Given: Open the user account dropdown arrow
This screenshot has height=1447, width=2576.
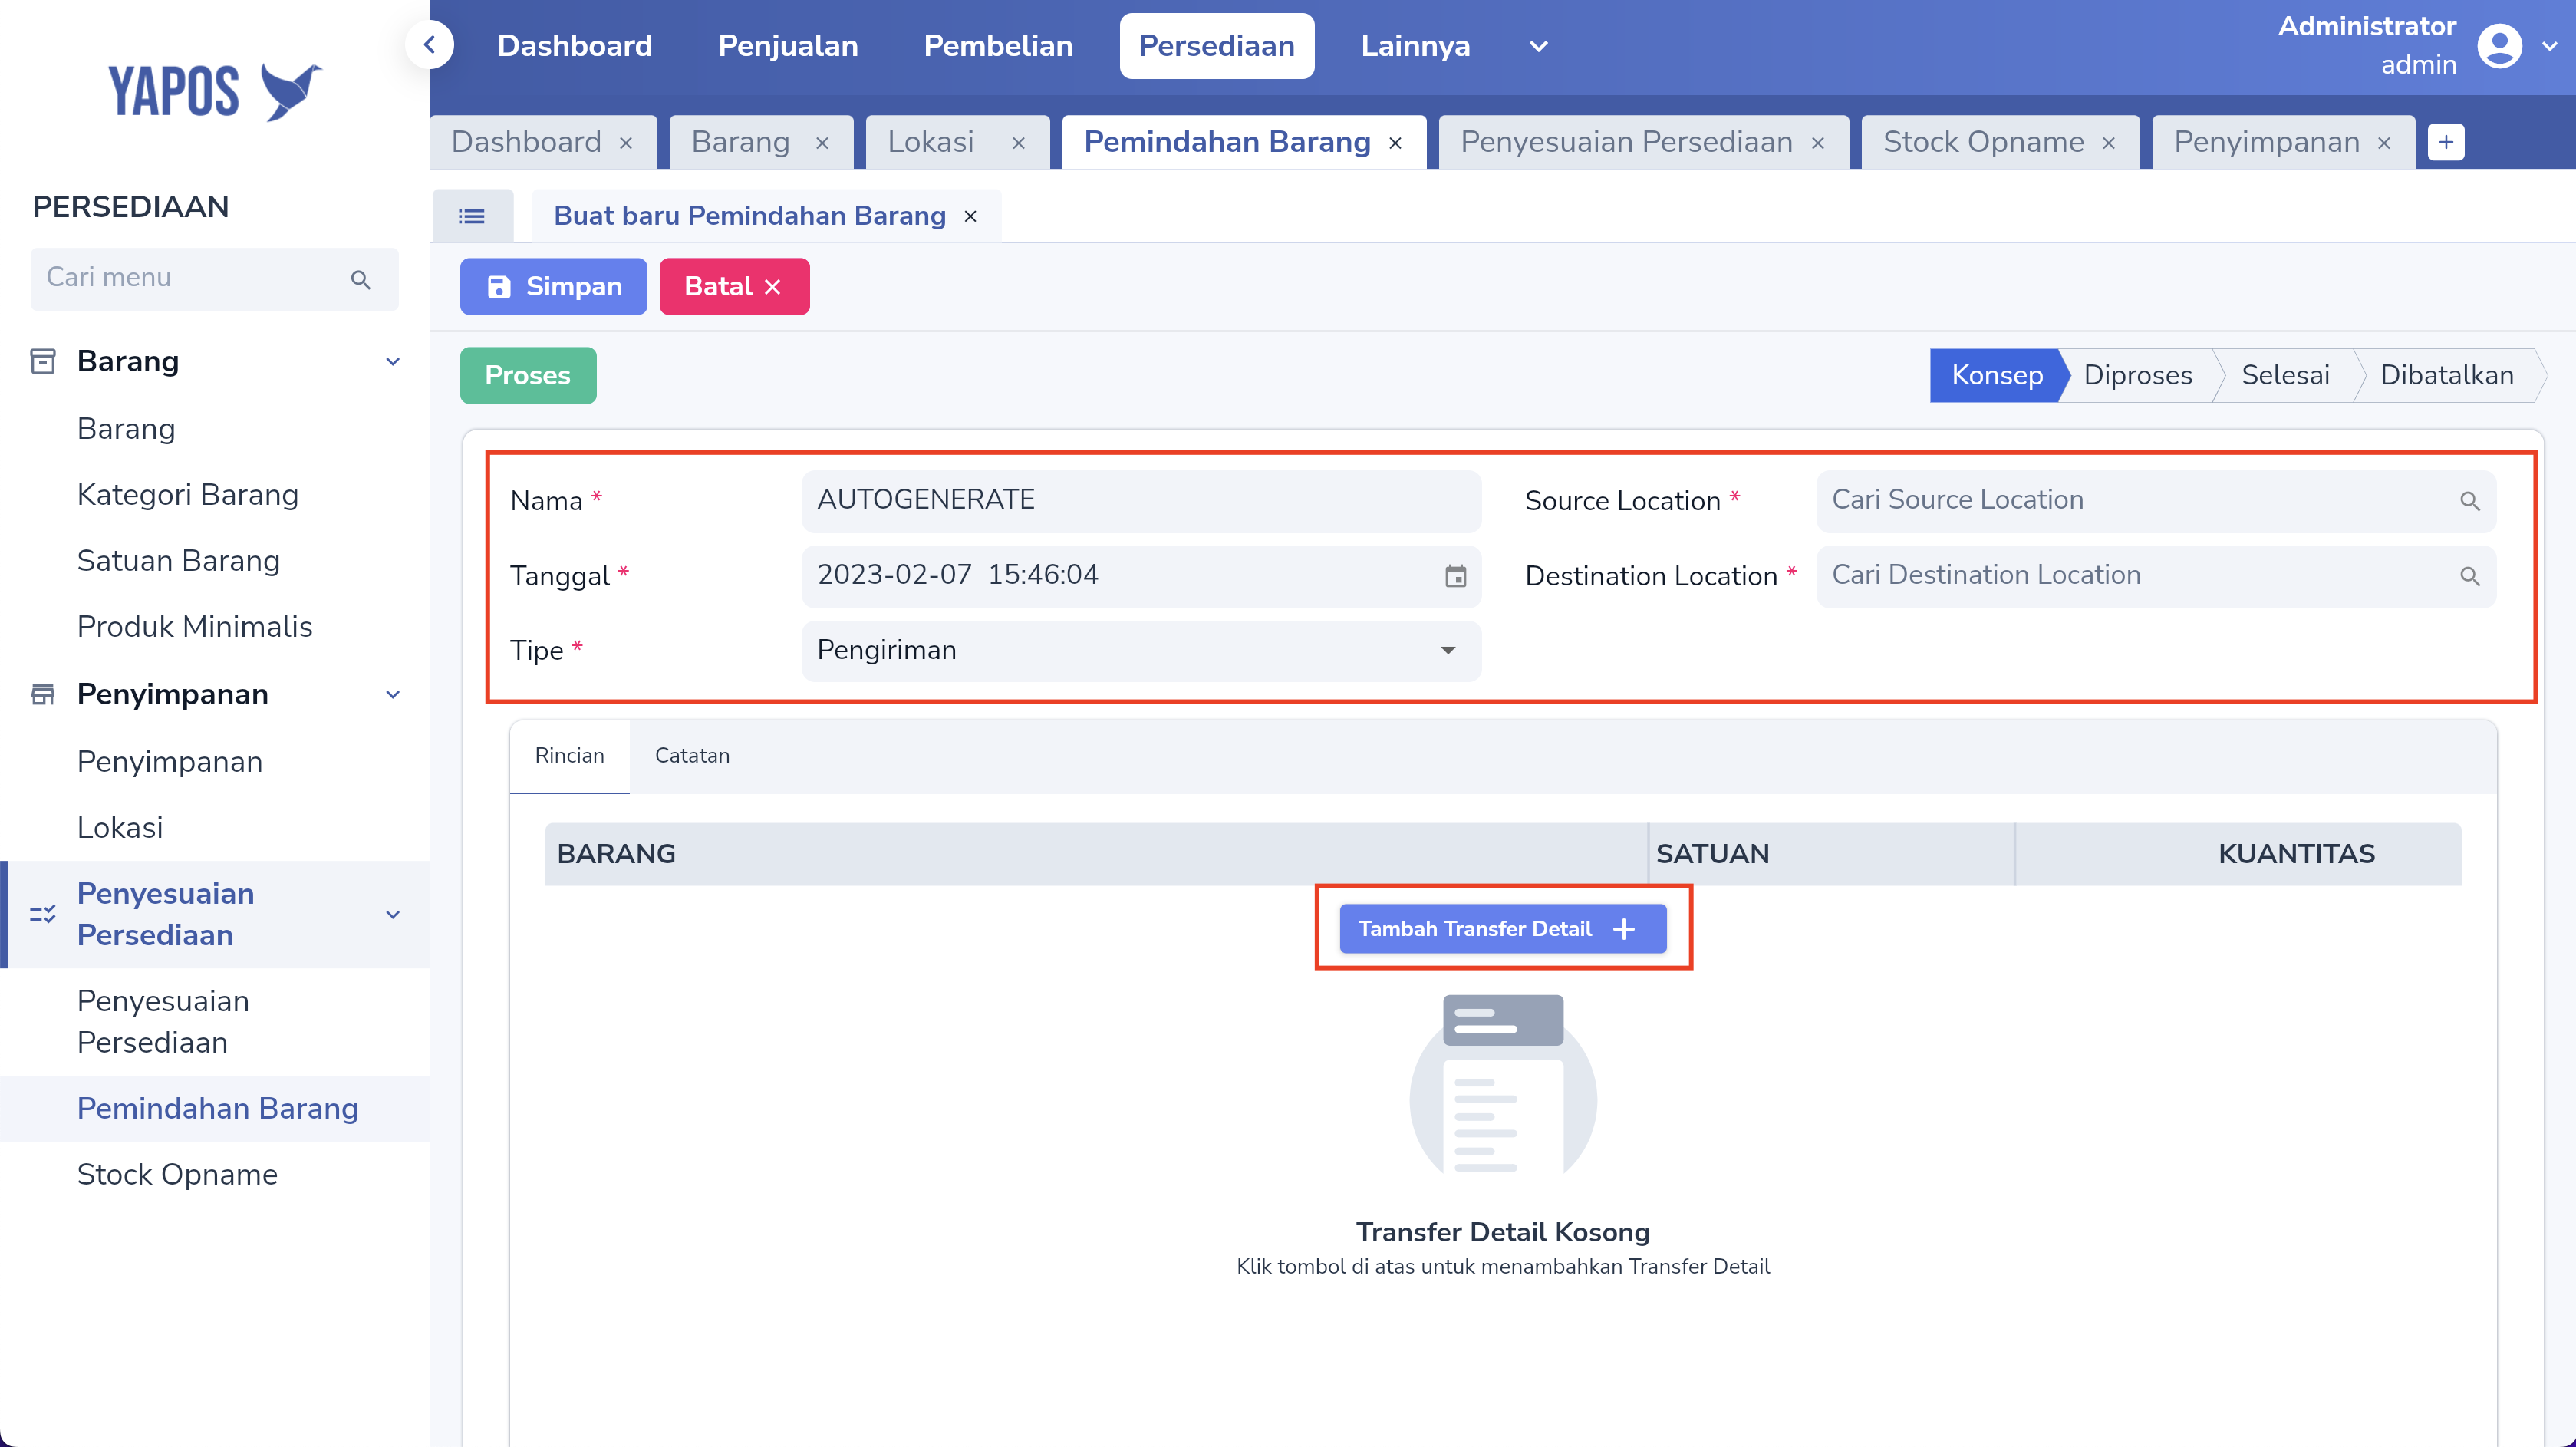Looking at the screenshot, I should click(x=2550, y=46).
